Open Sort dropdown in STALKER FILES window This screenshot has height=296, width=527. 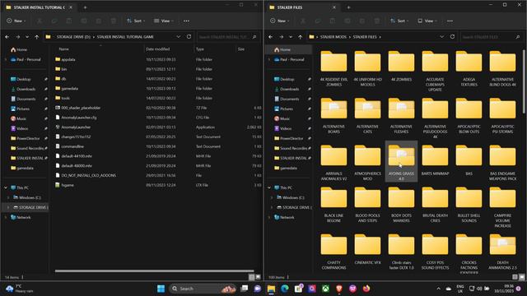(399, 21)
